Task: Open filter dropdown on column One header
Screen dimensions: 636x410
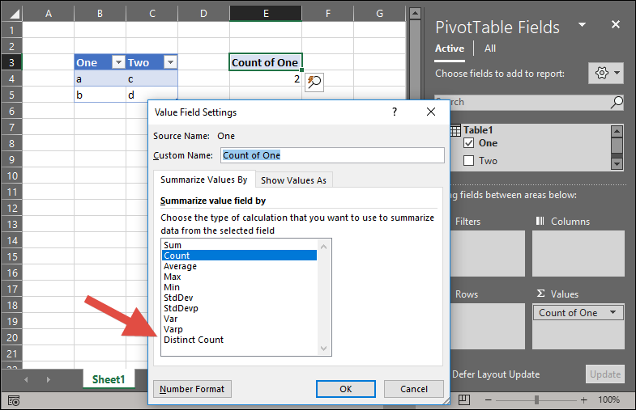Action: tap(117, 63)
